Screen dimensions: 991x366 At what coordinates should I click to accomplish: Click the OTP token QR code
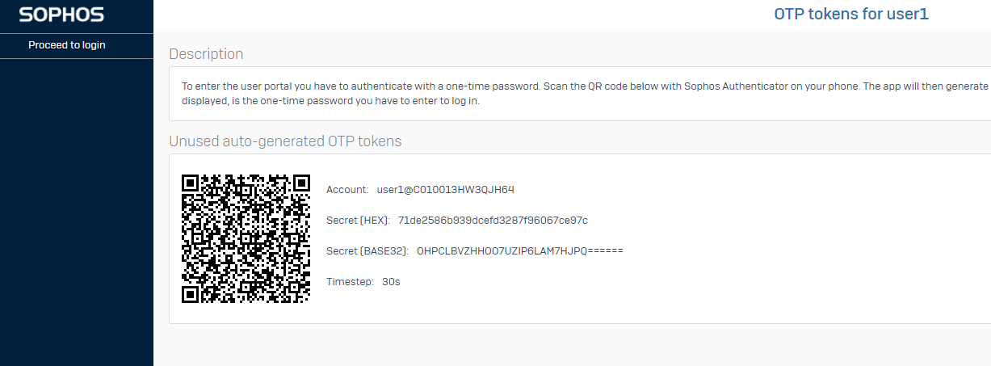click(246, 238)
